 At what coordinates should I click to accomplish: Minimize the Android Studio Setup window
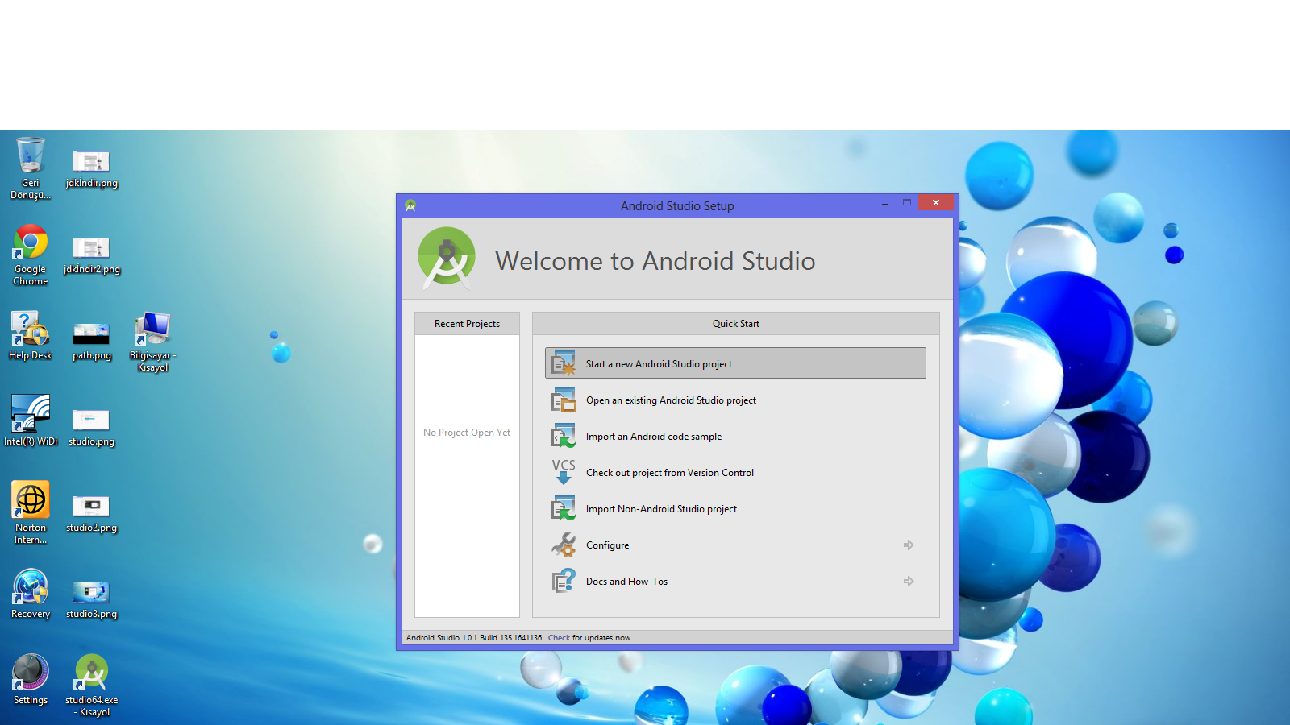885,204
